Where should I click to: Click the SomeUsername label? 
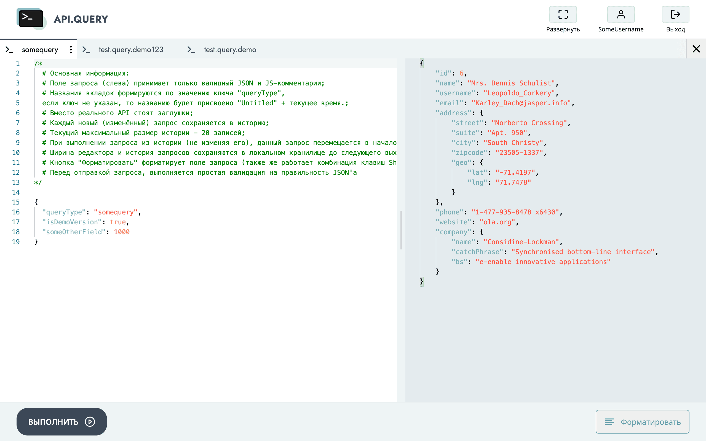(x=621, y=29)
